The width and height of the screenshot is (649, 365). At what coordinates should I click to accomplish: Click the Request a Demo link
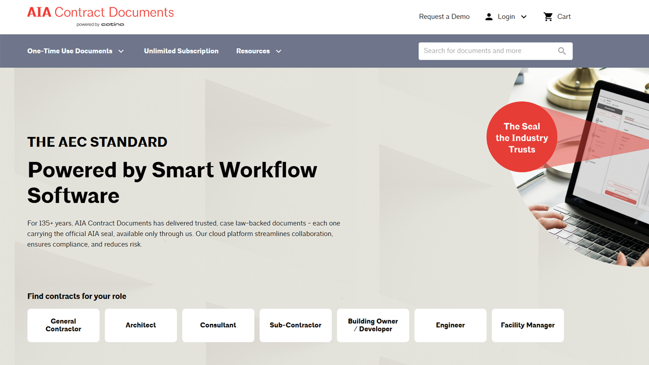pos(444,17)
